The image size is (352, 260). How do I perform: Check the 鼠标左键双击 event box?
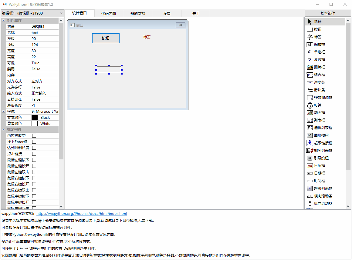[34, 172]
